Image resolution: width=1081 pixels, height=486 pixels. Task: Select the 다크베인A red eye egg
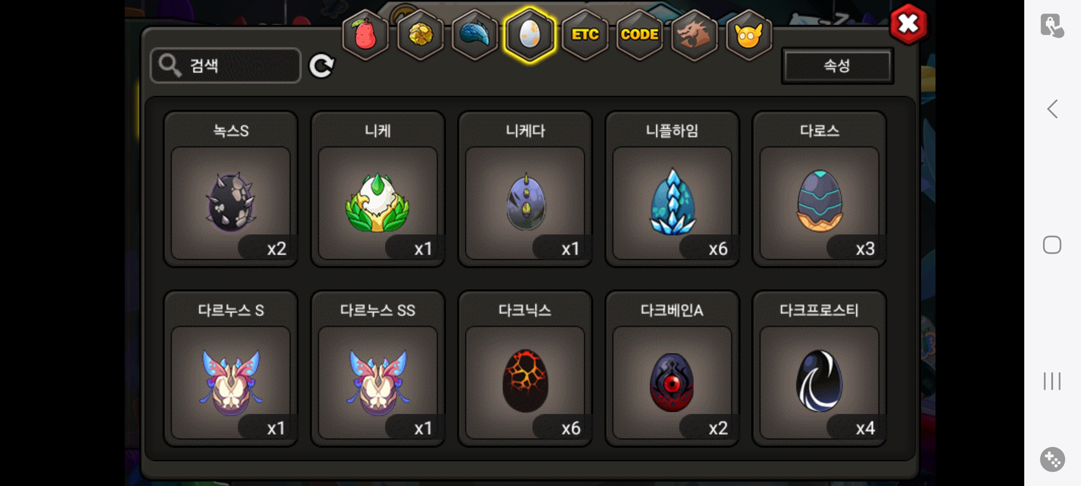pos(672,369)
